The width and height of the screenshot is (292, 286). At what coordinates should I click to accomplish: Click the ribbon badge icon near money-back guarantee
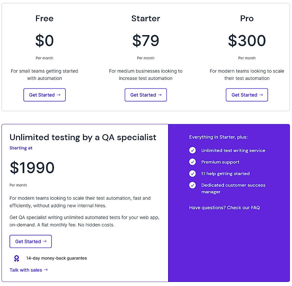[17, 258]
